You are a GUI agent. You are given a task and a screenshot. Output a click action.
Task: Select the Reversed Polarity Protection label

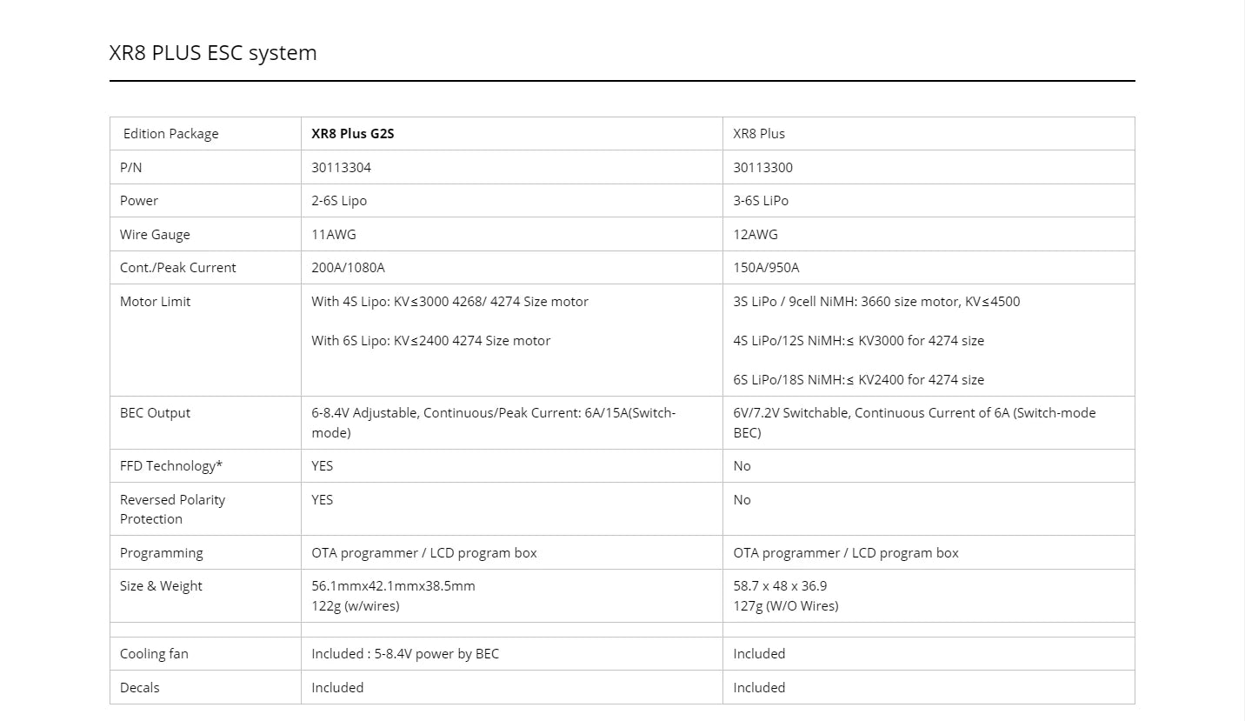pos(172,509)
